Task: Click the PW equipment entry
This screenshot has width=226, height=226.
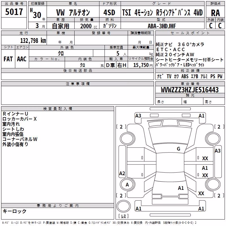Action: [x=220, y=76]
